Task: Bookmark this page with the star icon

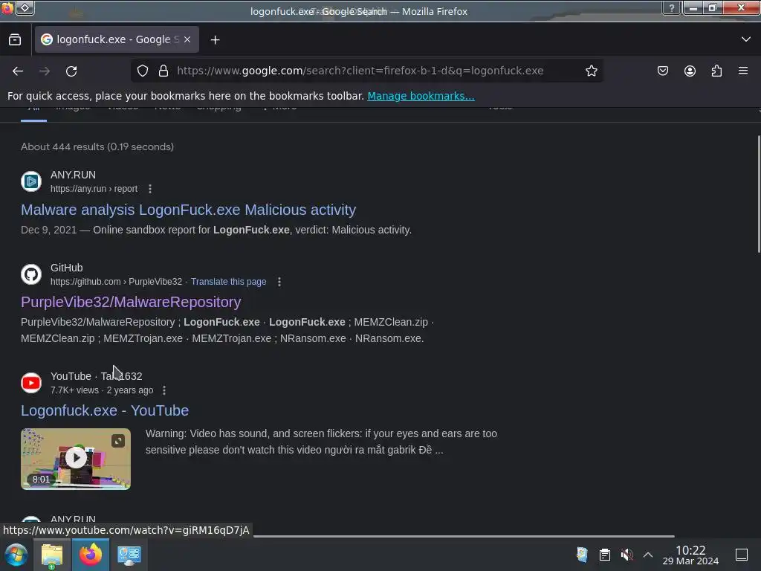Action: tap(591, 71)
